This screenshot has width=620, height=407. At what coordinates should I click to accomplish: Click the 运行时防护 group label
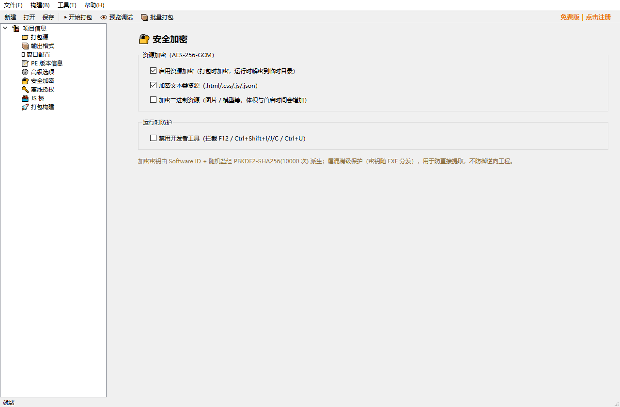(157, 123)
